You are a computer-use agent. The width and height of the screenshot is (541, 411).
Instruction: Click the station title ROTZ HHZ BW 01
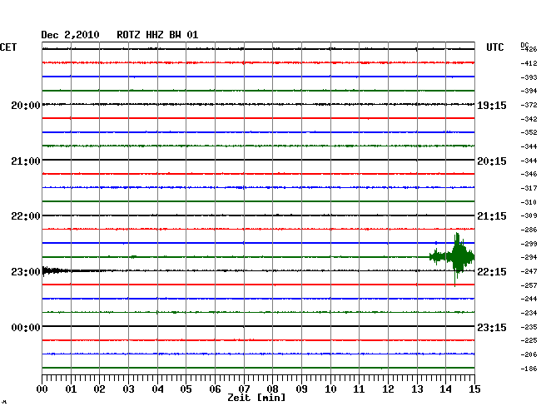coord(157,35)
